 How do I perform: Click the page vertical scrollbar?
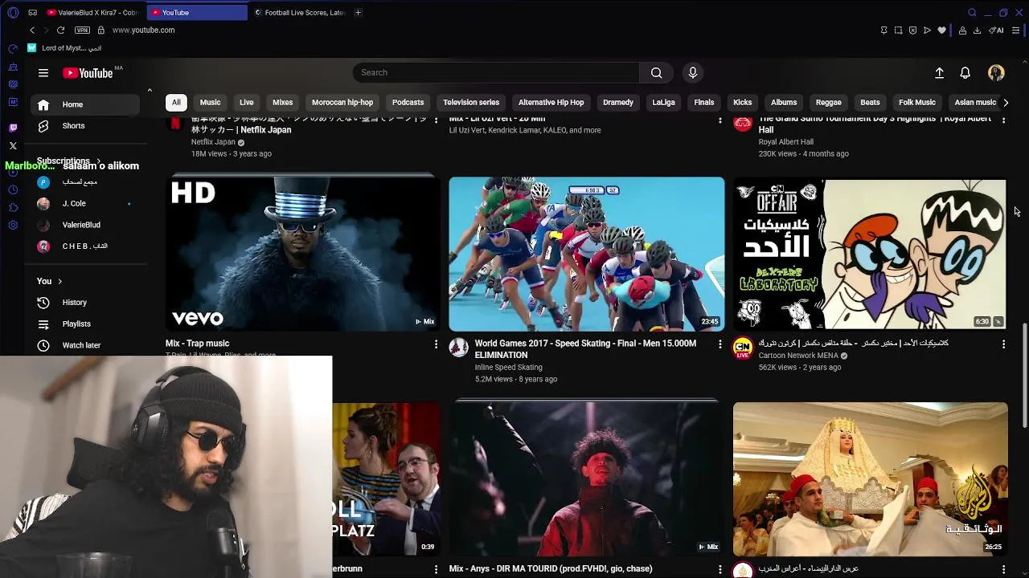[1024, 374]
